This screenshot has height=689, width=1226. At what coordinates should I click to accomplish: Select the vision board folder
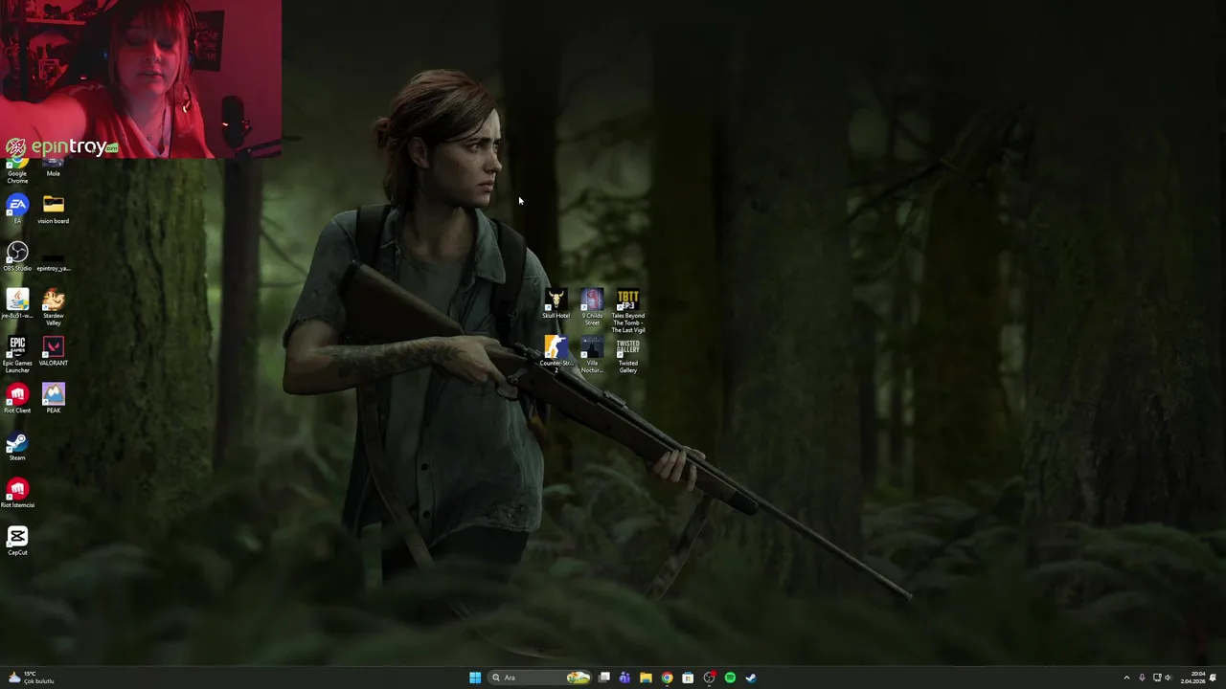coord(54,210)
